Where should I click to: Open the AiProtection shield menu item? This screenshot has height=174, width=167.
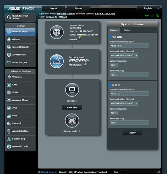(20, 55)
